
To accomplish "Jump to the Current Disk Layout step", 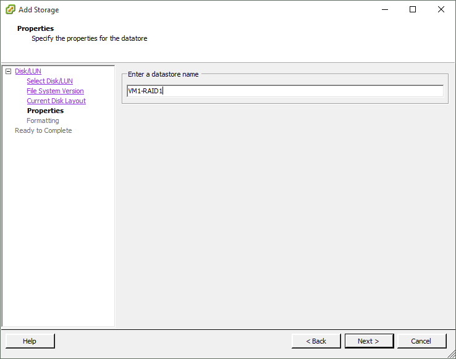I will click(x=56, y=101).
